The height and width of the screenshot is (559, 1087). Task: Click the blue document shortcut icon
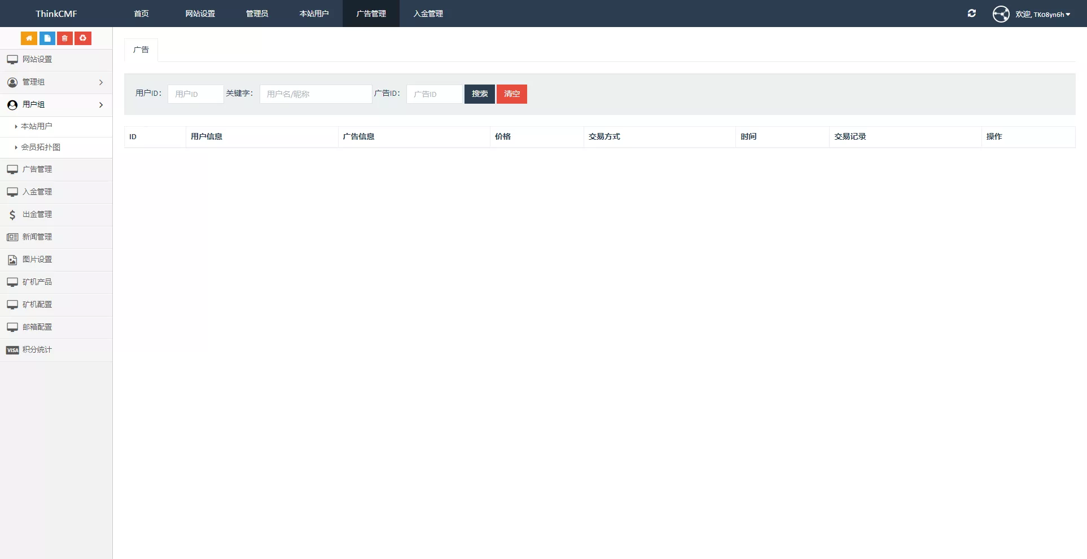pos(47,38)
